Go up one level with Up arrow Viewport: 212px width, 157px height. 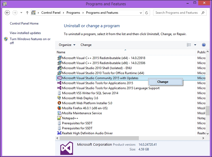tap(27, 13)
